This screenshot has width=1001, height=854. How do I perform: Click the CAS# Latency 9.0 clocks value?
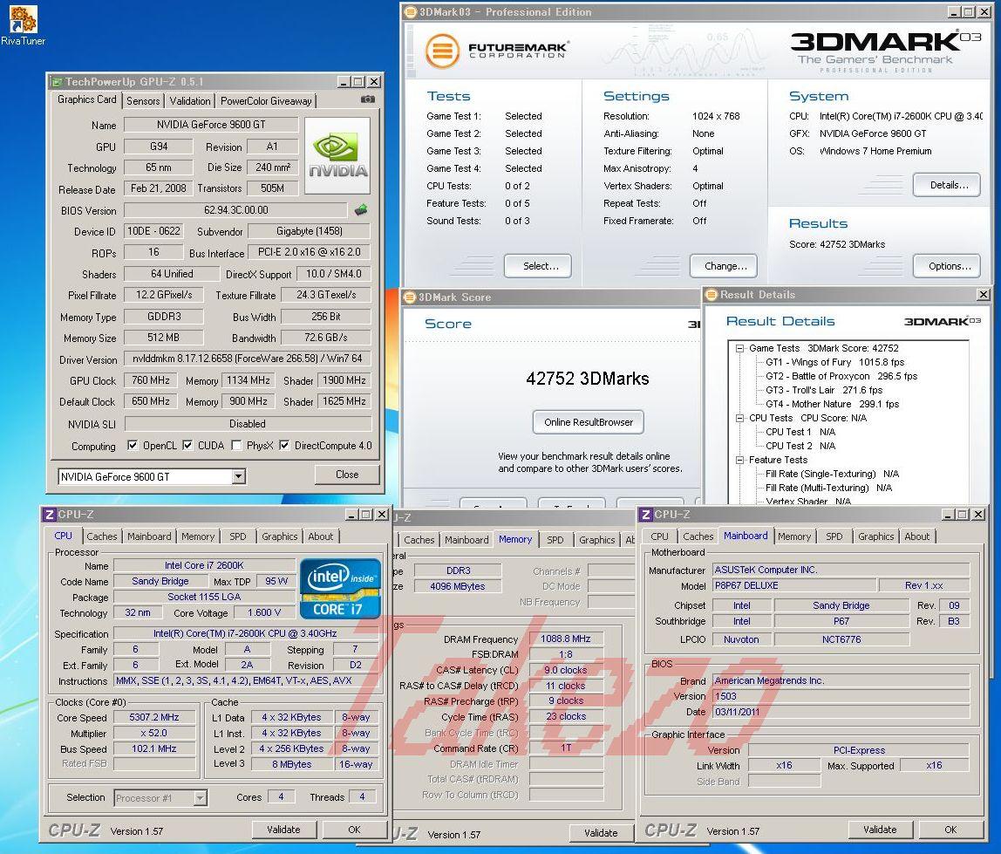click(x=566, y=670)
